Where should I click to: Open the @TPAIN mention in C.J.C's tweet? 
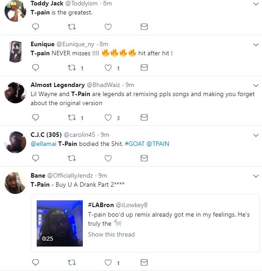(x=158, y=144)
